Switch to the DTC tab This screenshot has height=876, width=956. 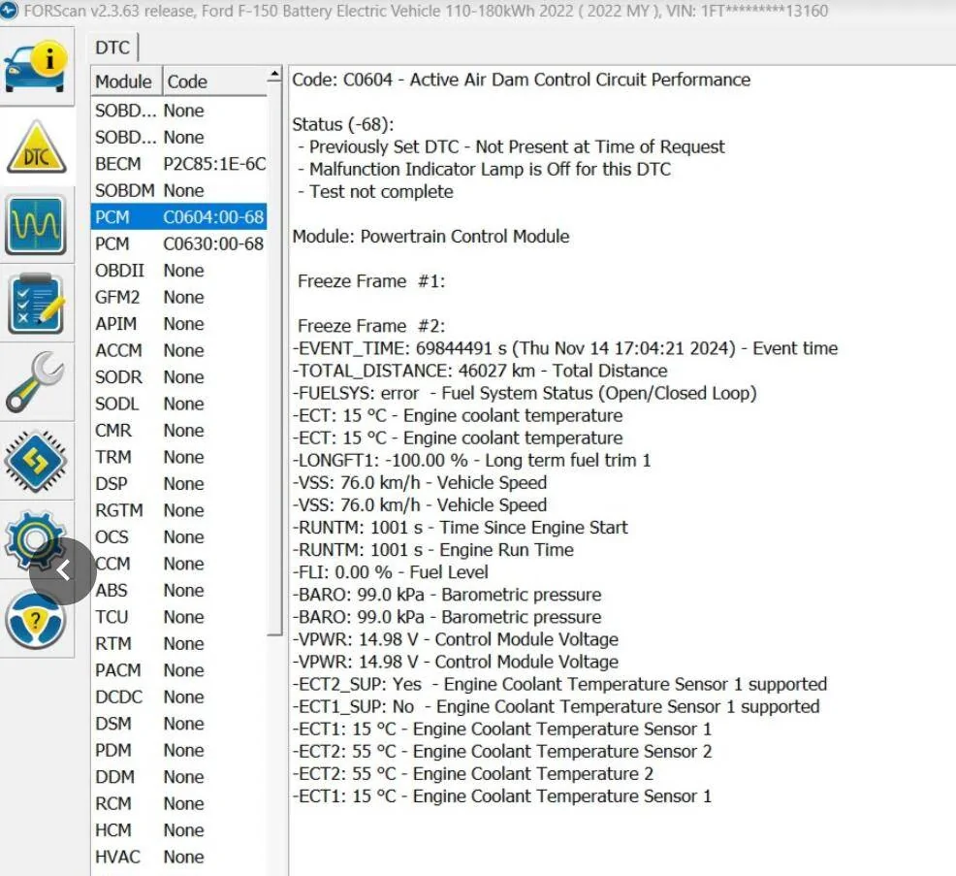point(112,48)
